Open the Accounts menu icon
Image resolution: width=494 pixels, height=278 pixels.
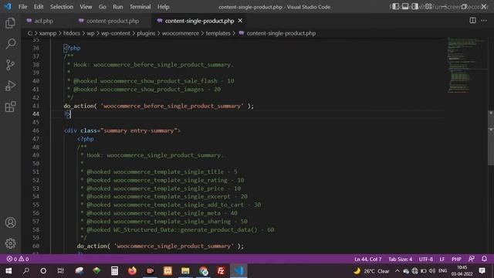(x=10, y=222)
